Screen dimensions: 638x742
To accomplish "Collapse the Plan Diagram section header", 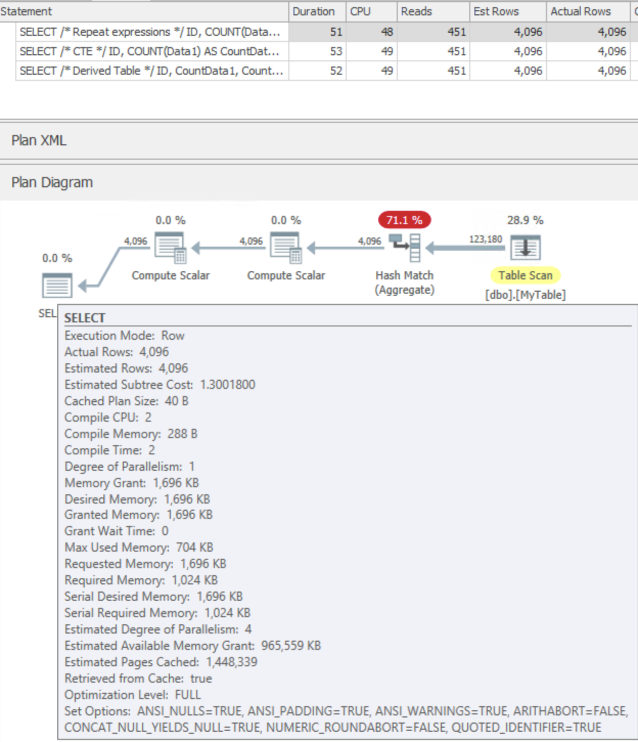I will pyautogui.click(x=319, y=183).
